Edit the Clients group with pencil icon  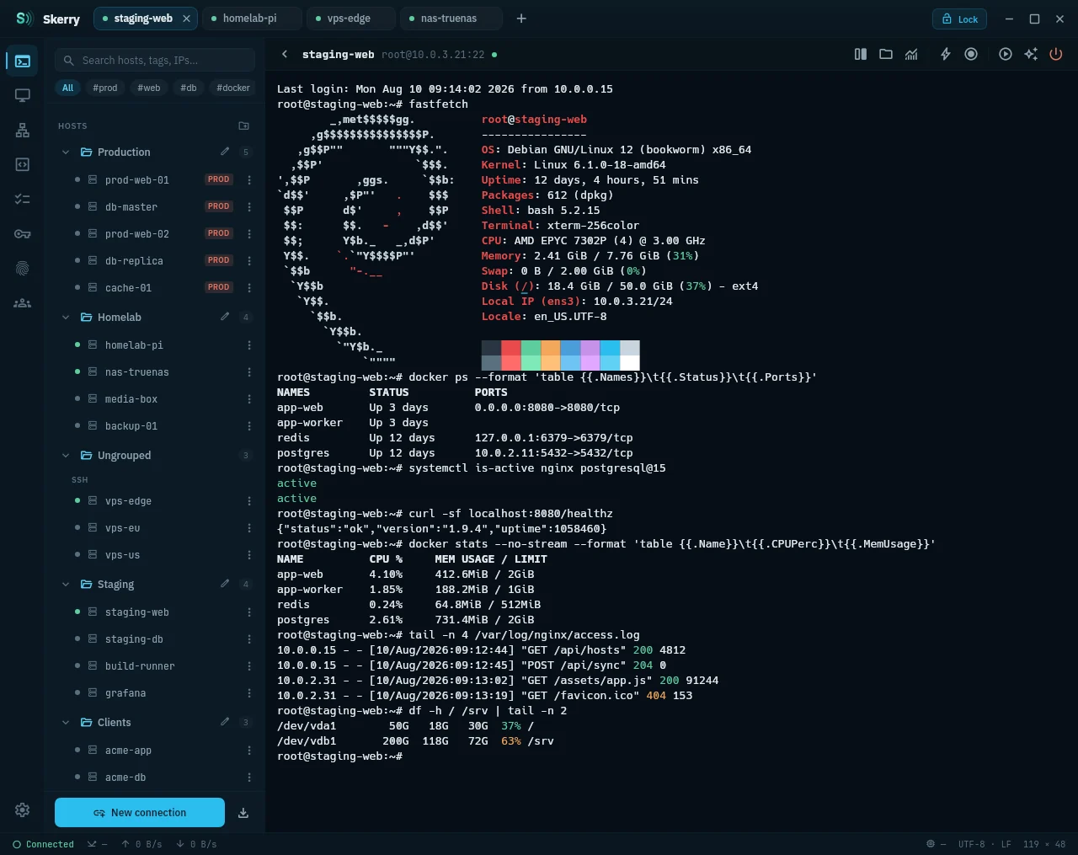pos(225,722)
